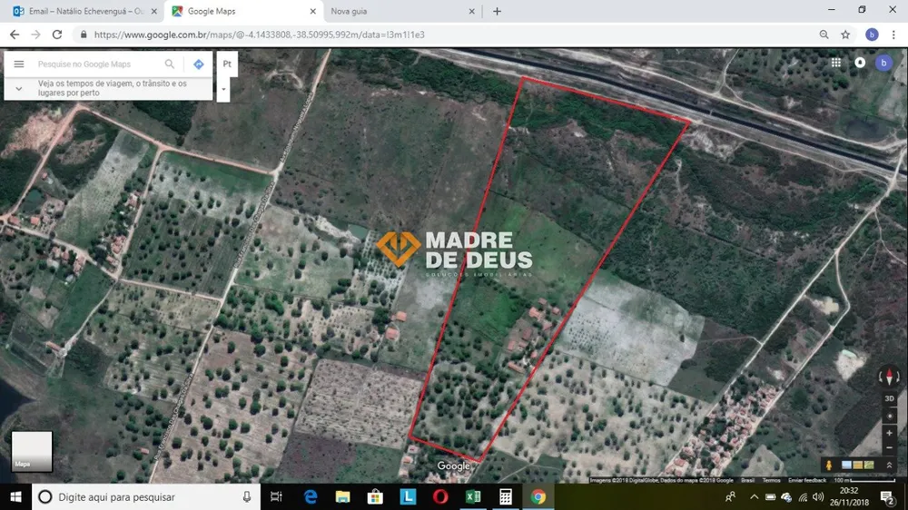This screenshot has height=510, width=908.
Task: Open Google notifications bell
Action: [860, 63]
